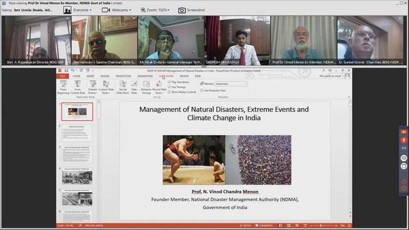The width and height of the screenshot is (409, 230).
Task: Click the orange arrow collapse icon in side panel
Action: pos(403,132)
